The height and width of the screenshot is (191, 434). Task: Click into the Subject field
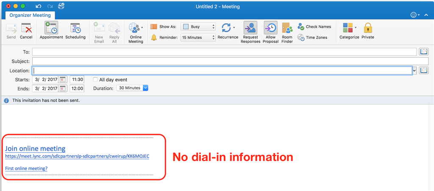(x=230, y=61)
